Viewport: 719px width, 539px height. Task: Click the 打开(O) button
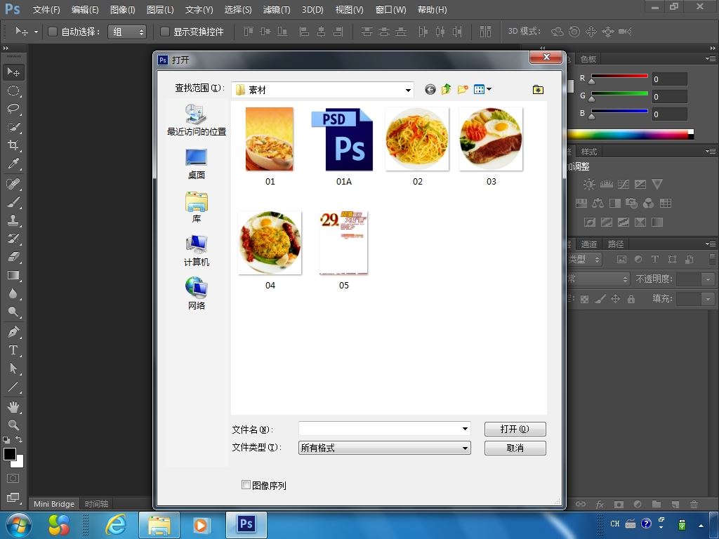pyautogui.click(x=515, y=429)
